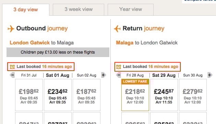Switch to the 3 week view tab
Screen dimensions: 216x124
coord(79,10)
